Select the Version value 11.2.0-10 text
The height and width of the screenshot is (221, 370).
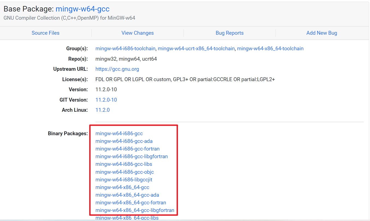coord(106,90)
